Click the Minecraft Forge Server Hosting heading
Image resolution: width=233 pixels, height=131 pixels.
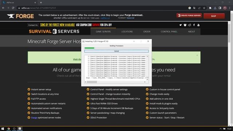(54, 41)
